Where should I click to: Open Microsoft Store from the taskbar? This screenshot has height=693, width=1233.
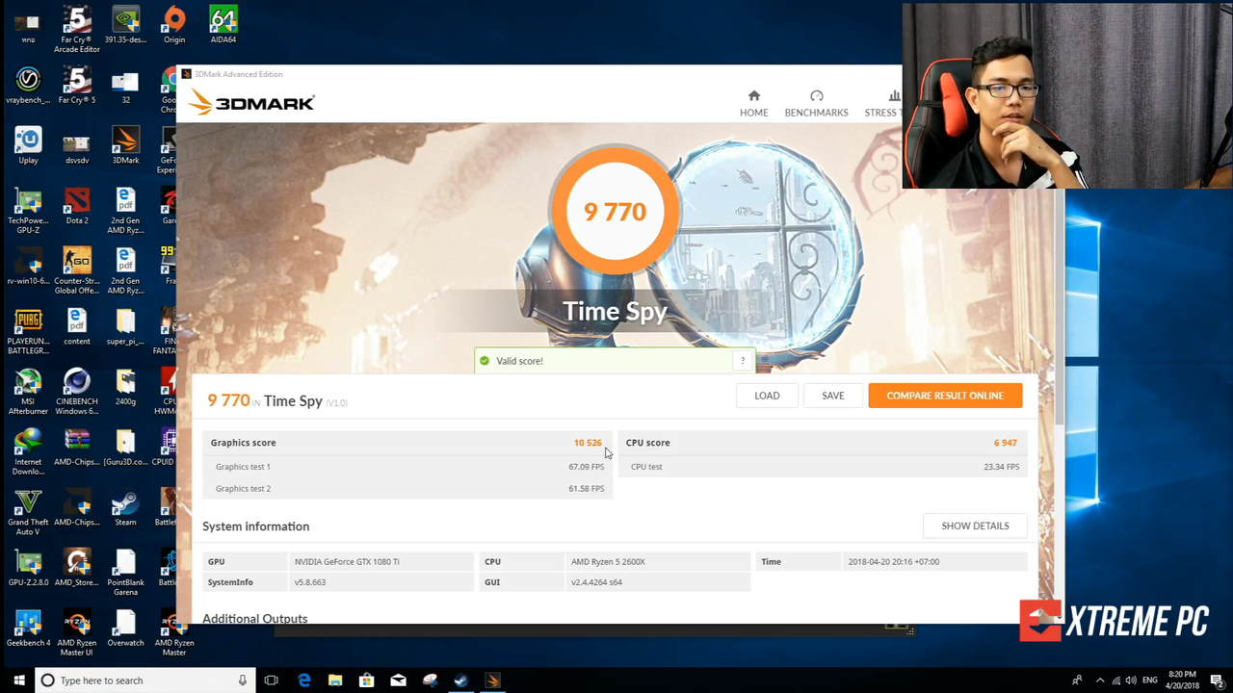pyautogui.click(x=366, y=680)
